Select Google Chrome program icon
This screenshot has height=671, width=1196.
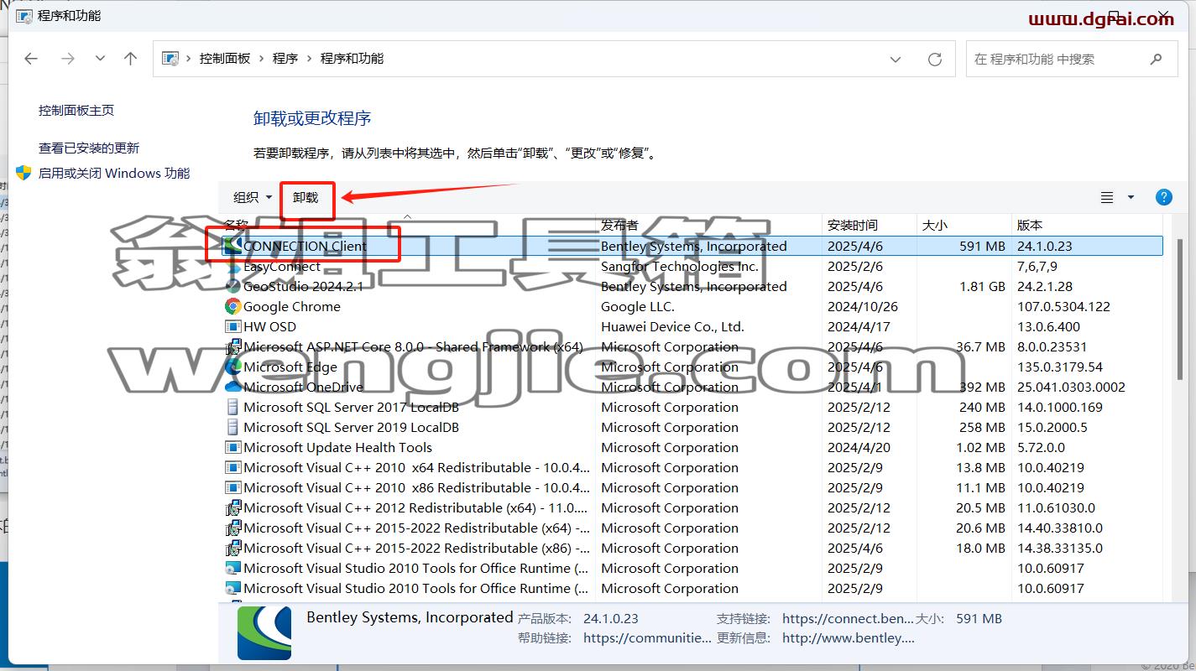pos(232,306)
